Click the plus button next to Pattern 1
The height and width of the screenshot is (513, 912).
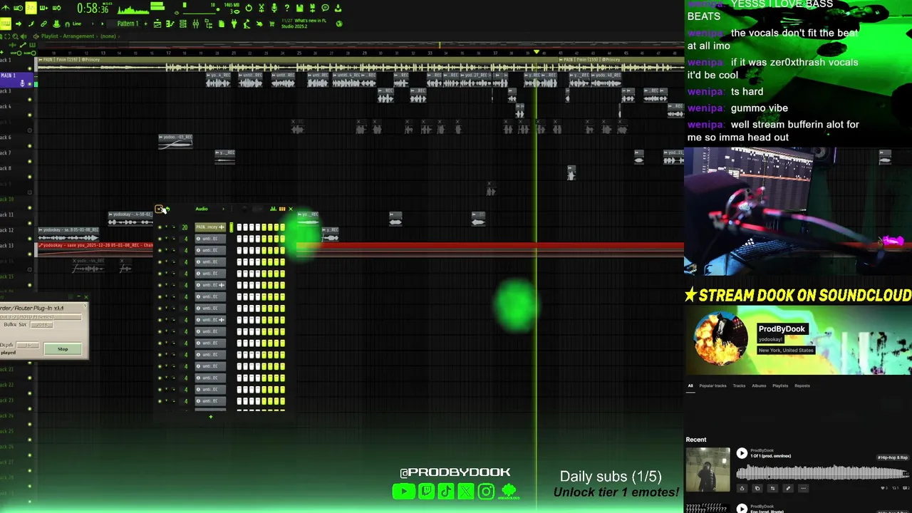[145, 24]
